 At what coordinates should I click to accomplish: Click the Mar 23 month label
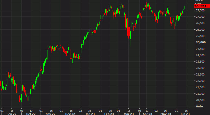coord(129,114)
